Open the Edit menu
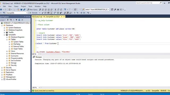Viewport: 170px width, 95px height. [4, 6]
